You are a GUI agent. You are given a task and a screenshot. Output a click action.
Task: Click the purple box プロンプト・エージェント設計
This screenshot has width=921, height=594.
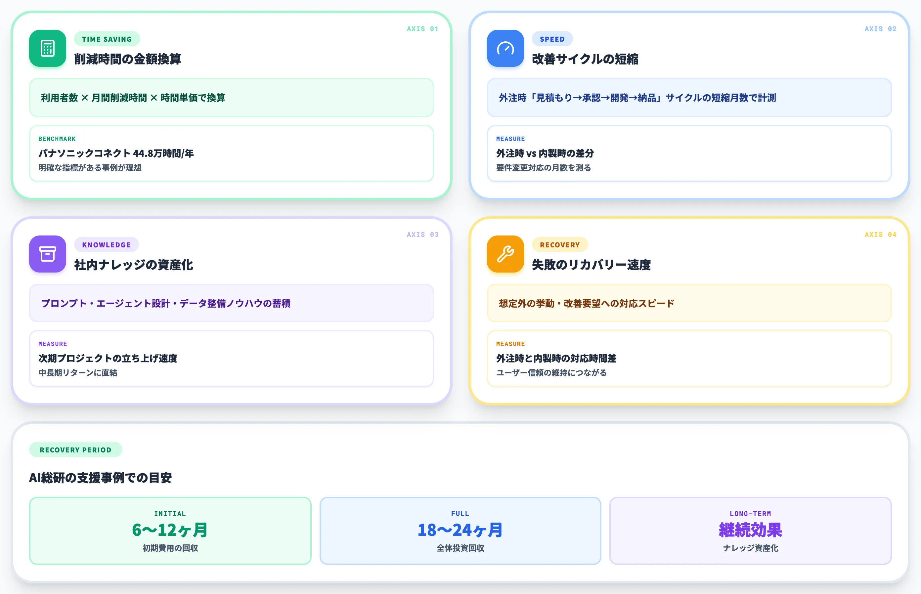point(232,303)
